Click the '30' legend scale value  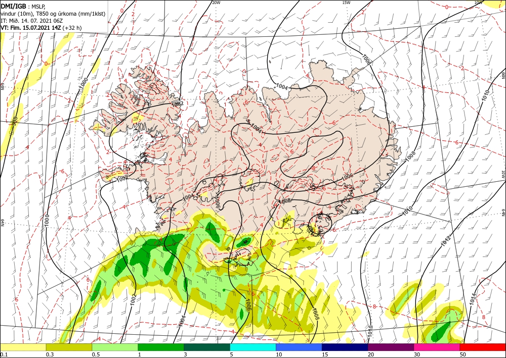[417, 354]
